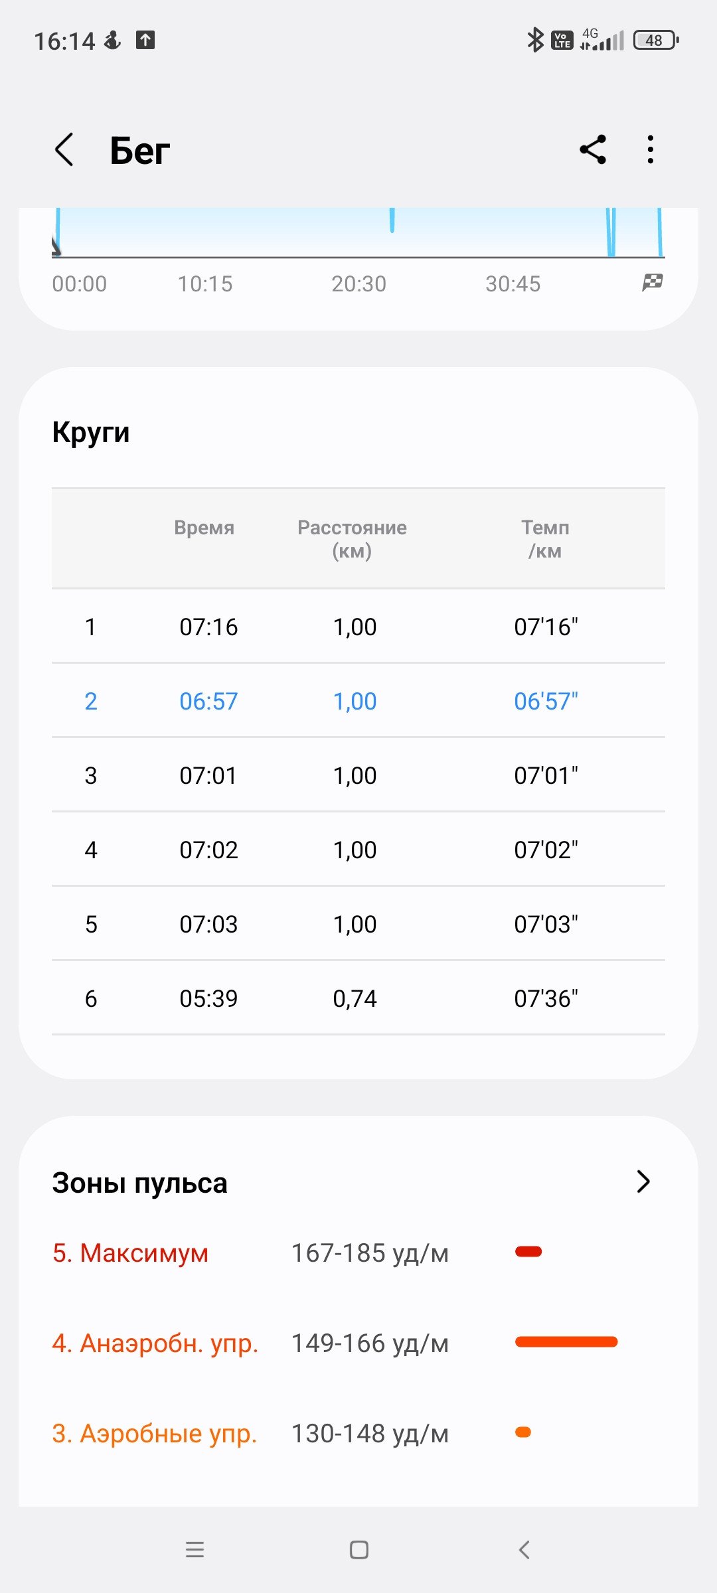Image resolution: width=717 pixels, height=1593 pixels.
Task: Tap the Время column header
Action: point(204,528)
